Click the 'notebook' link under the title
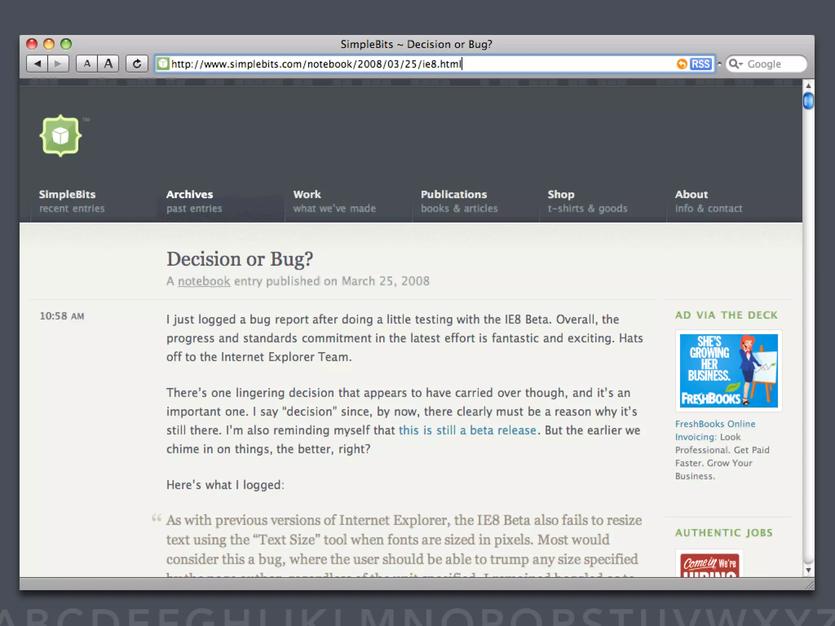Viewport: 835px width, 626px height. click(x=204, y=281)
